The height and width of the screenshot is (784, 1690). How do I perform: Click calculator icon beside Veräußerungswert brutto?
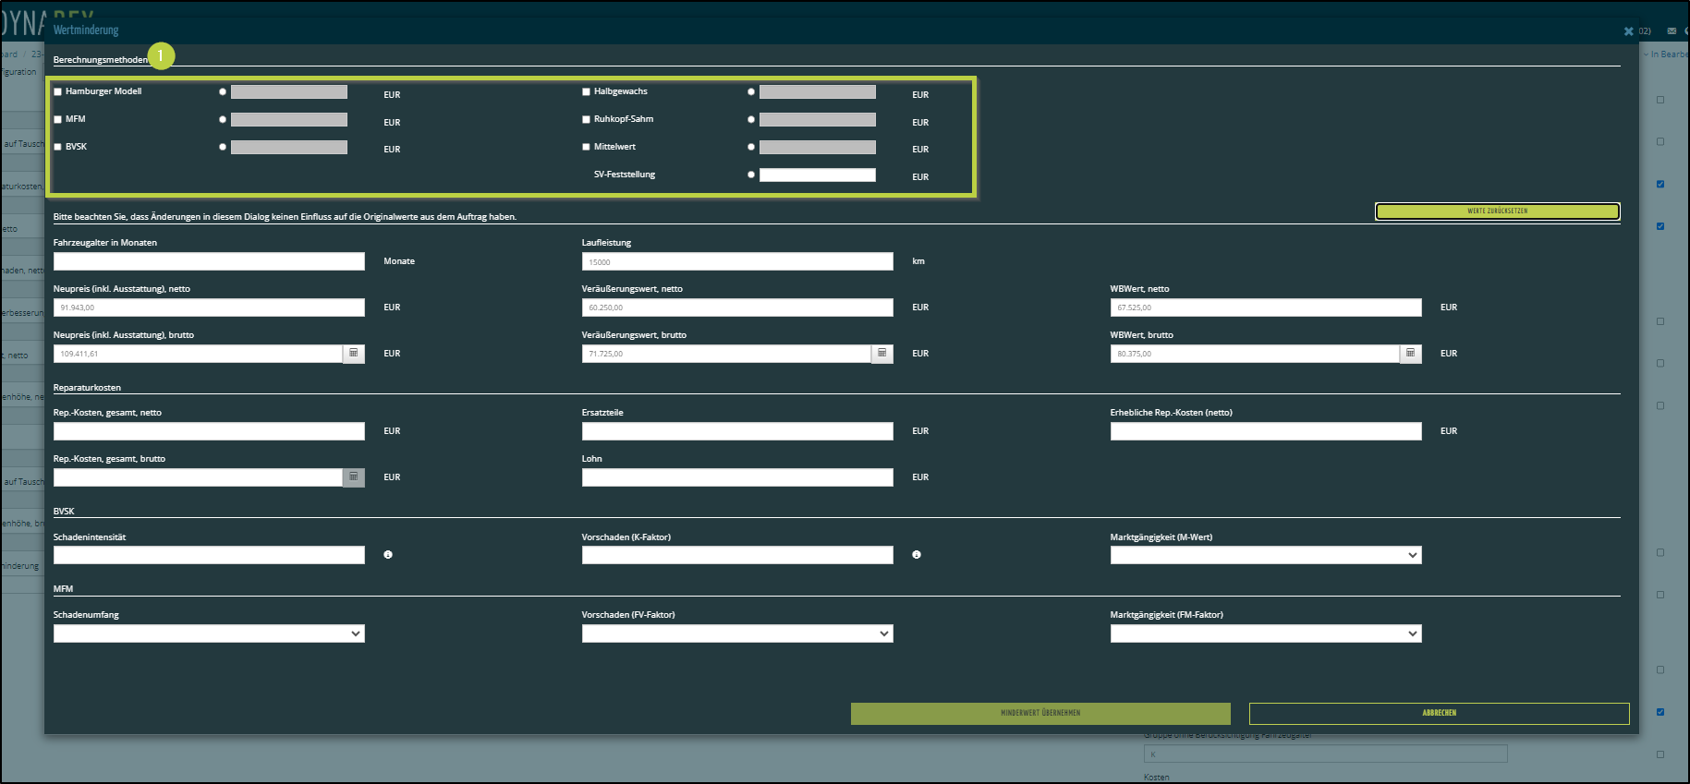tap(881, 354)
